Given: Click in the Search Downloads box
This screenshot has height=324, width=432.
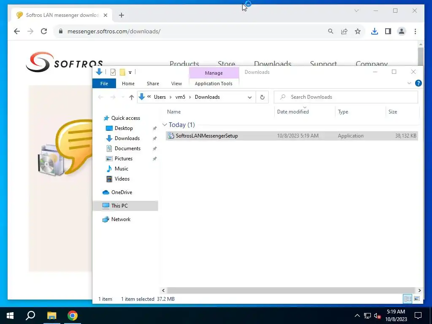Looking at the screenshot, I should (x=346, y=97).
